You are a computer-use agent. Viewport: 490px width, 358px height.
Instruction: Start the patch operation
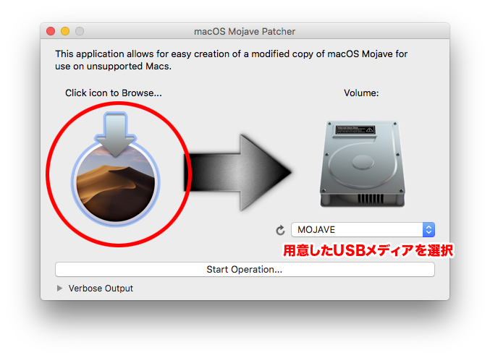(x=245, y=269)
